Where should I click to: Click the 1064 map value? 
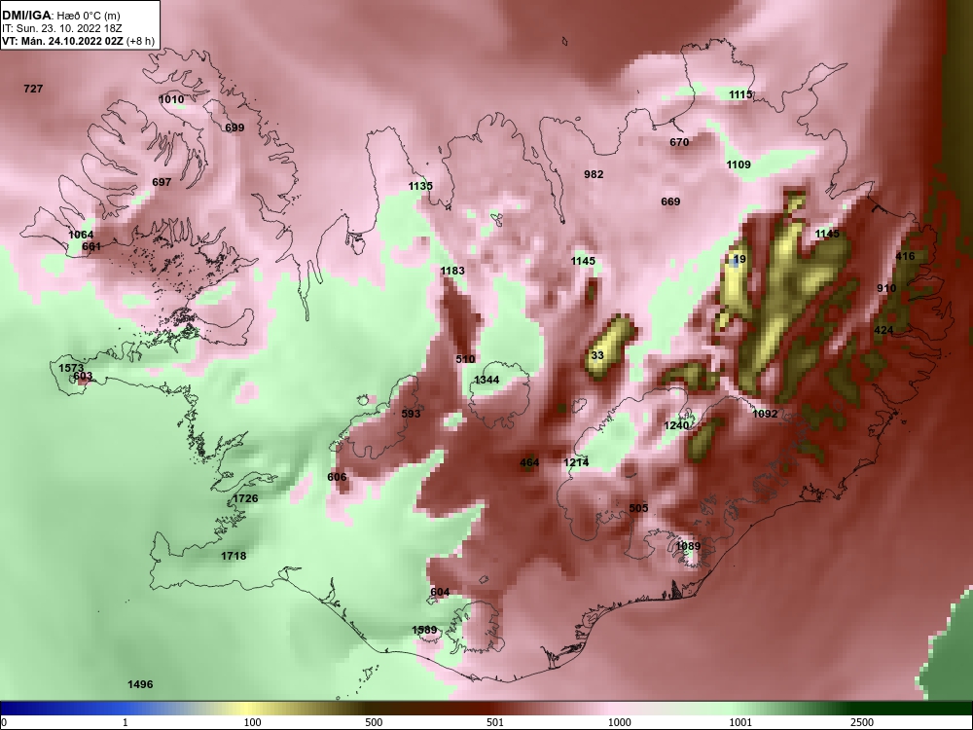coord(81,235)
